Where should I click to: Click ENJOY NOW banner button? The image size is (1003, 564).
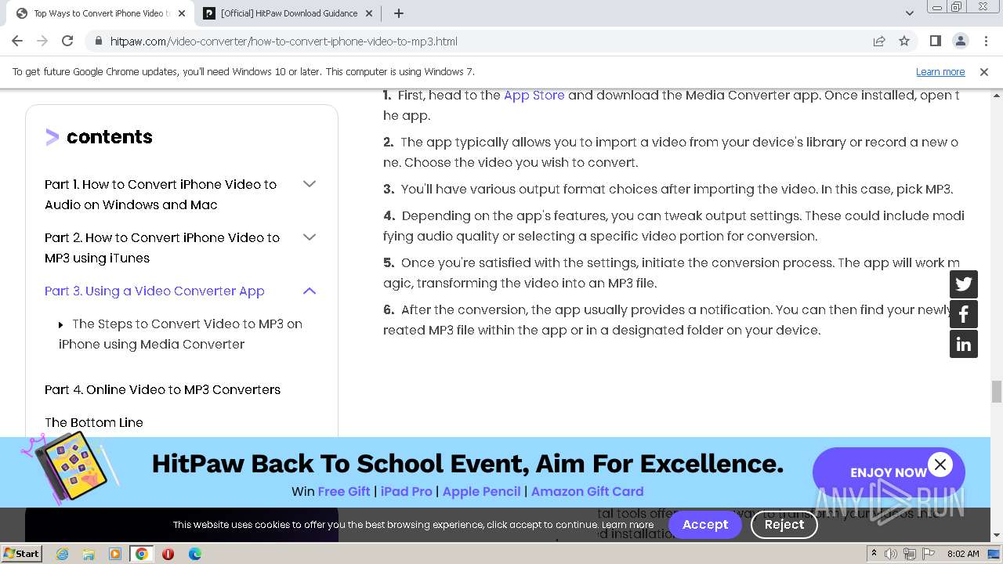[889, 472]
